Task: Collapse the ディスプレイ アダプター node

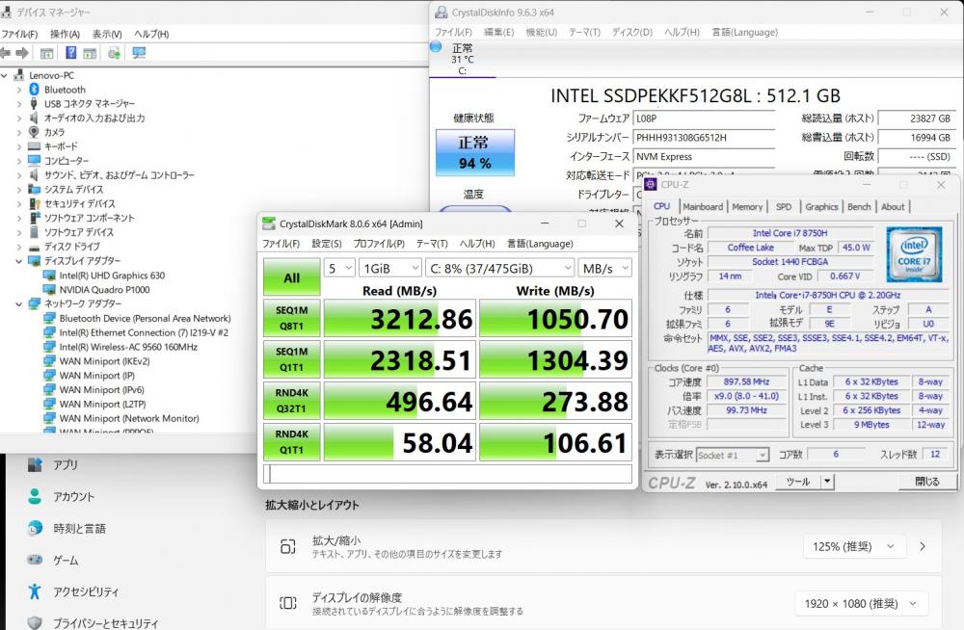Action: pyautogui.click(x=18, y=261)
